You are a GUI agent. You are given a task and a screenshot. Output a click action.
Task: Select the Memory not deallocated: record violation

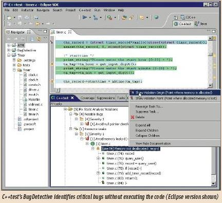pos(131,149)
